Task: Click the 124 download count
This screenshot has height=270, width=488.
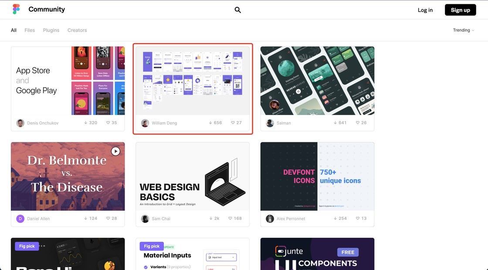Action: tap(93, 218)
